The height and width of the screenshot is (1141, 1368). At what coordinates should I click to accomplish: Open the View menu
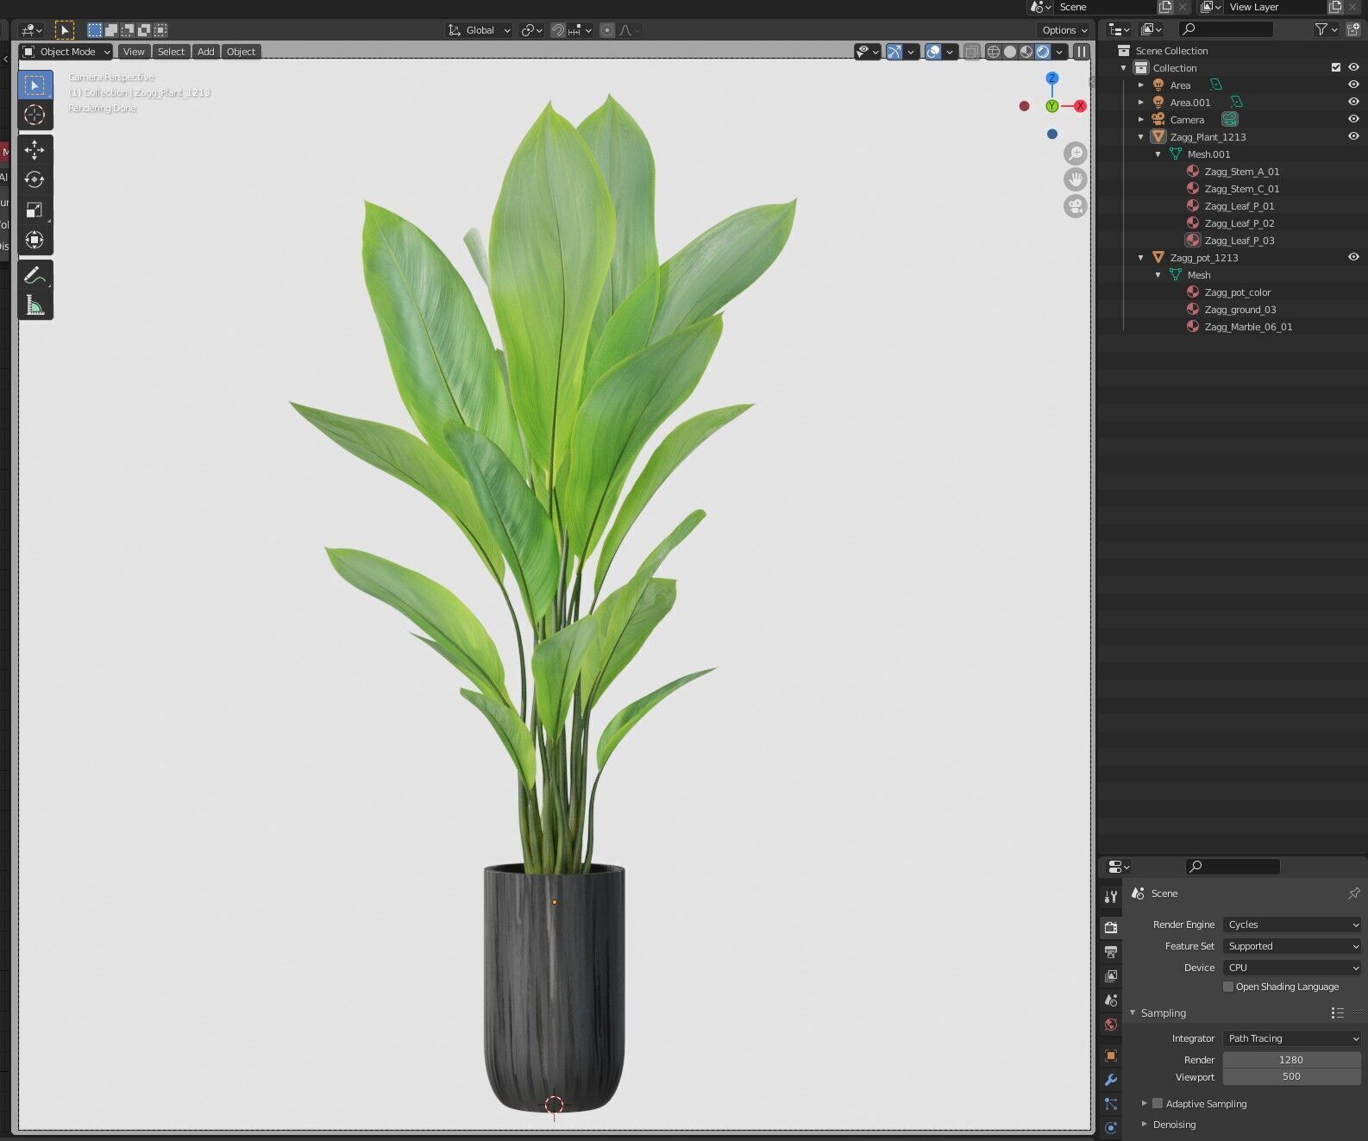134,52
